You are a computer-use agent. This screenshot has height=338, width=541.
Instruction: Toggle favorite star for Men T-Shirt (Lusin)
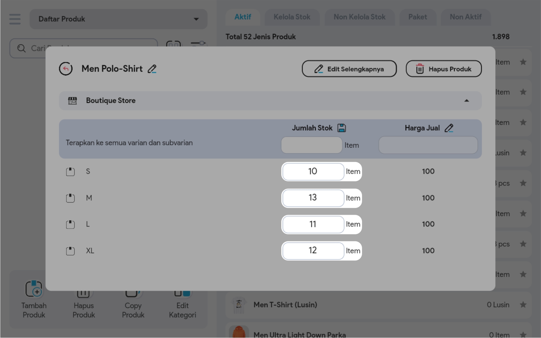pos(523,305)
